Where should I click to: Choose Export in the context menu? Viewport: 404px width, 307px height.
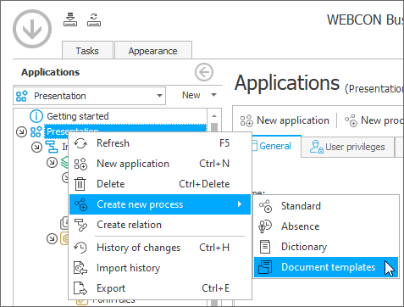click(160, 288)
